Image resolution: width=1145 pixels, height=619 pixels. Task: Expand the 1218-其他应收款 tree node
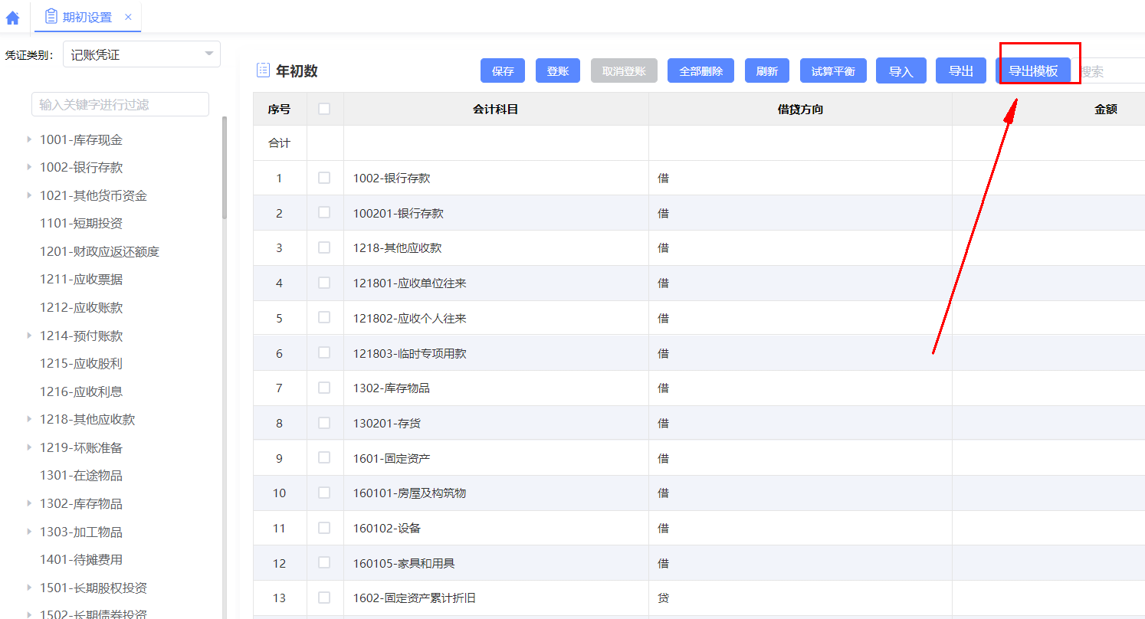tap(29, 419)
